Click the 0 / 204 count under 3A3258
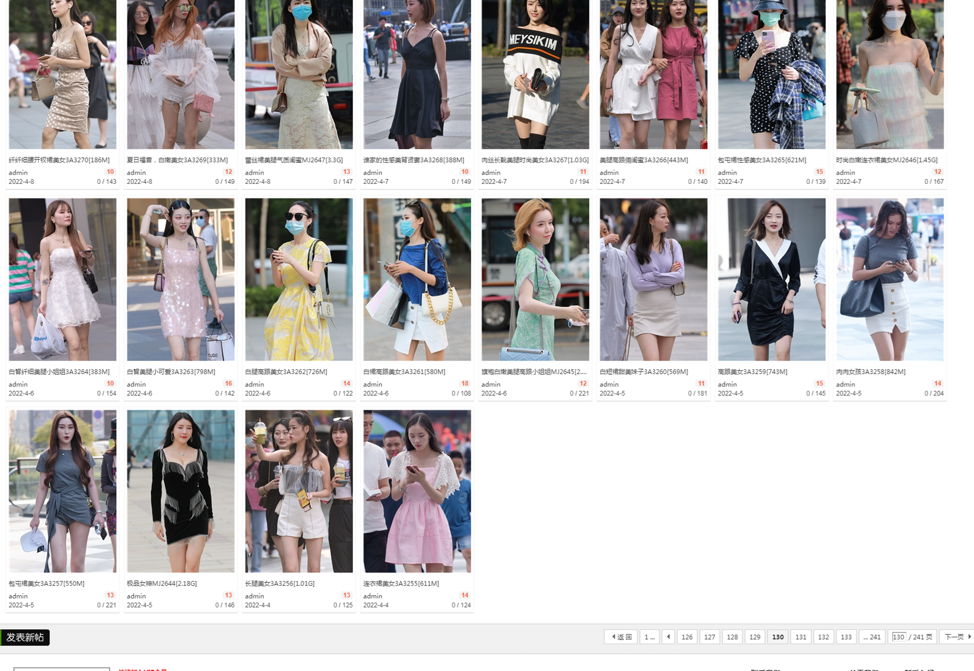The height and width of the screenshot is (671, 974). [x=934, y=394]
